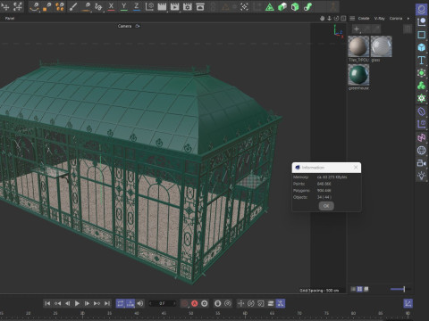This screenshot has height=321, width=429.
Task: Click the green chain link icon
Action: coord(307,6)
